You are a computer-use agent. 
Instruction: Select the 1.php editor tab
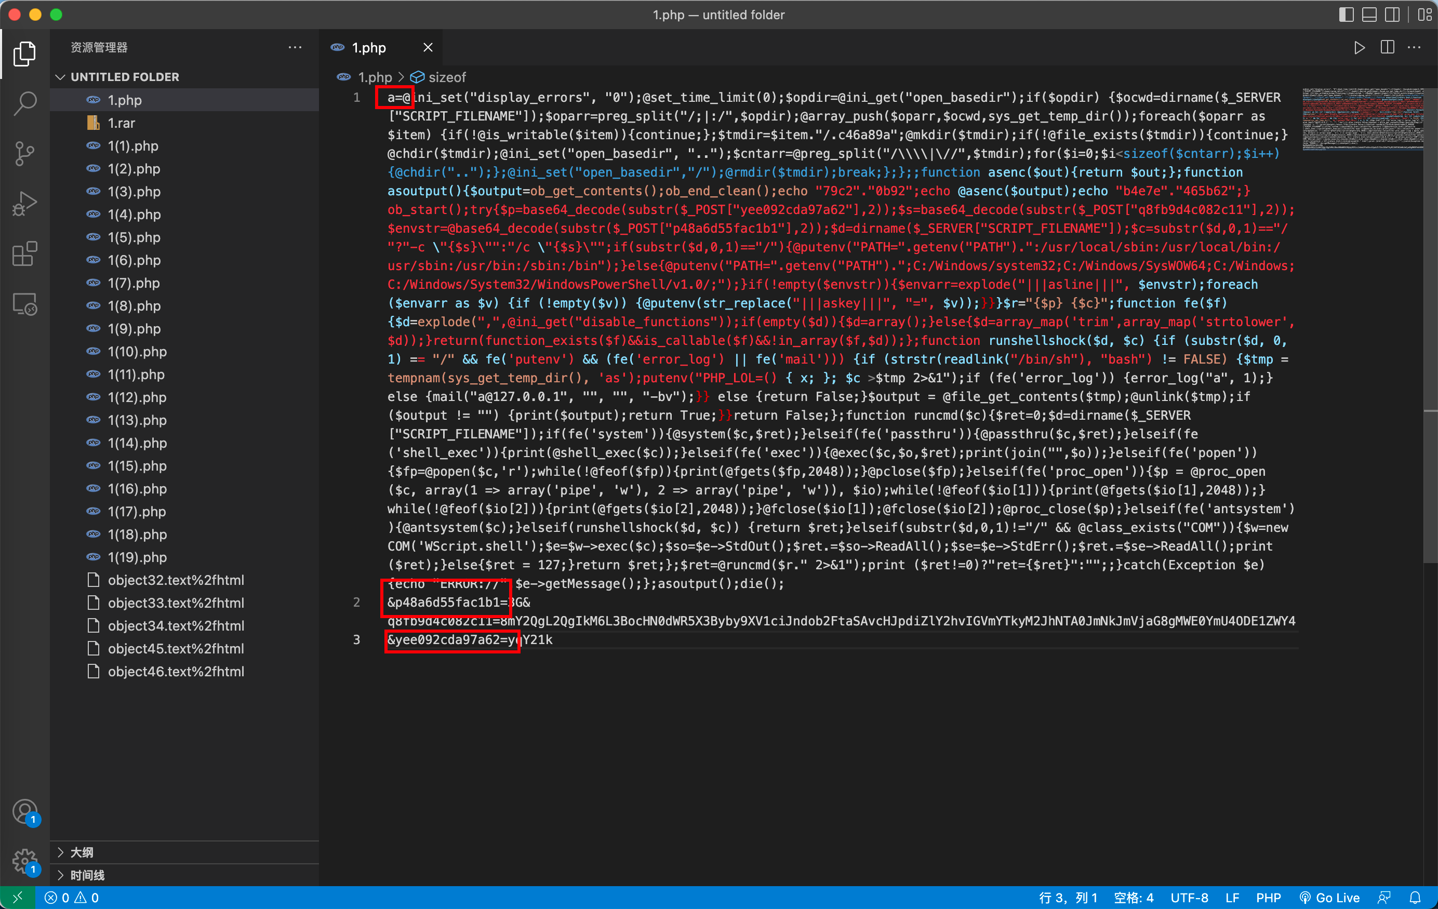pos(380,47)
